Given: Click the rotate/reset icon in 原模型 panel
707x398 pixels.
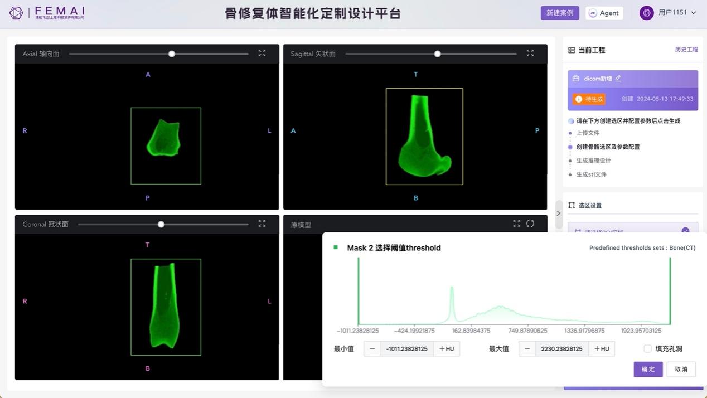Looking at the screenshot, I should coord(530,224).
